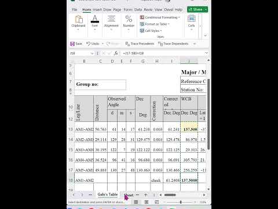This screenshot has width=278, height=209.
Task: Switch to the Draw tab
Action: (107, 9)
